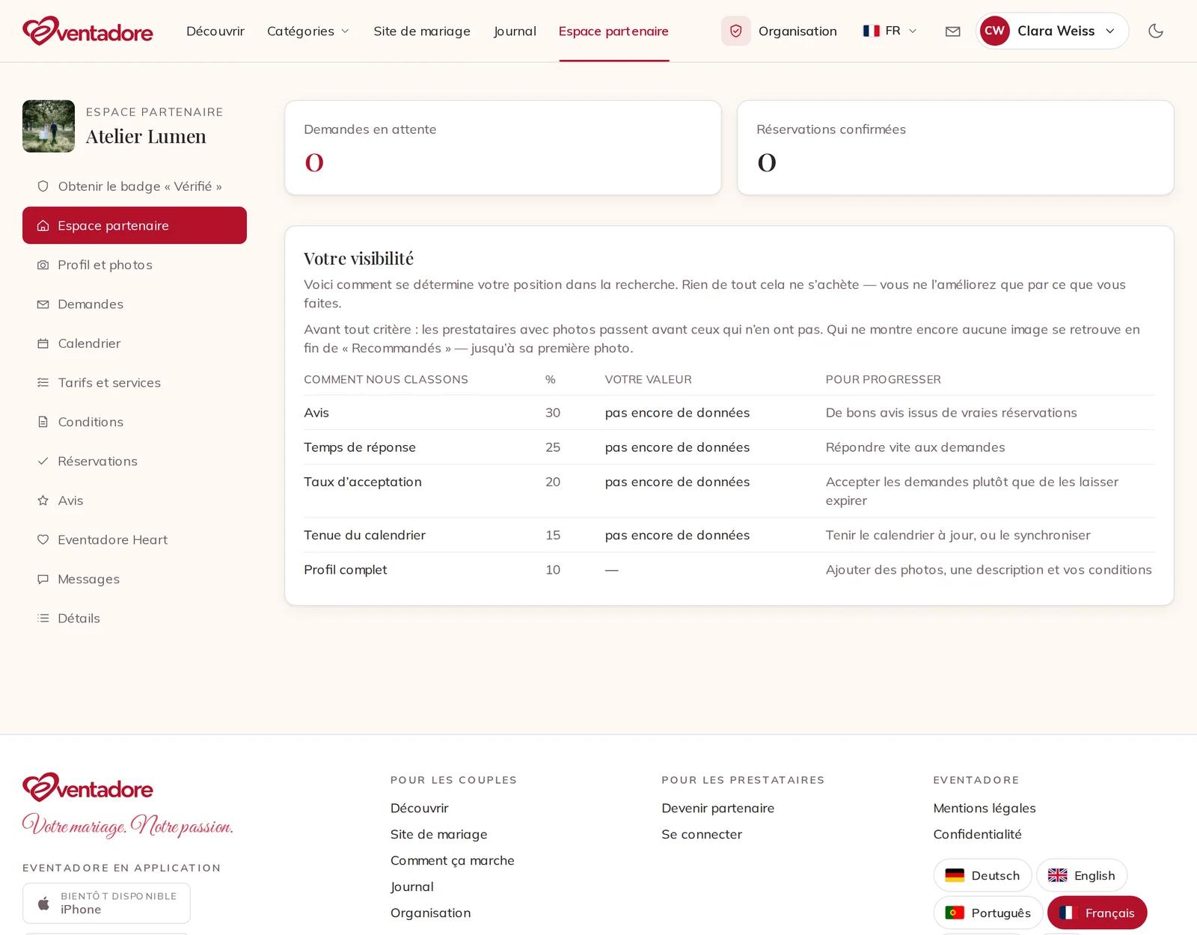Open Détails in the sidebar
The width and height of the screenshot is (1197, 935).
coord(135,618)
